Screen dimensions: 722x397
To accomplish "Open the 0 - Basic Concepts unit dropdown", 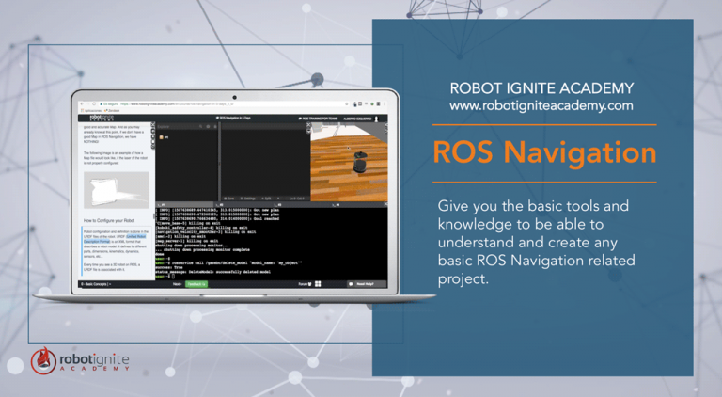I will (96, 284).
